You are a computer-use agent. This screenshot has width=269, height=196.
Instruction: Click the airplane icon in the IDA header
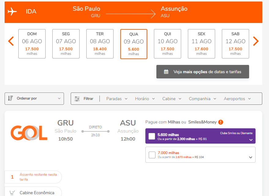[12, 12]
